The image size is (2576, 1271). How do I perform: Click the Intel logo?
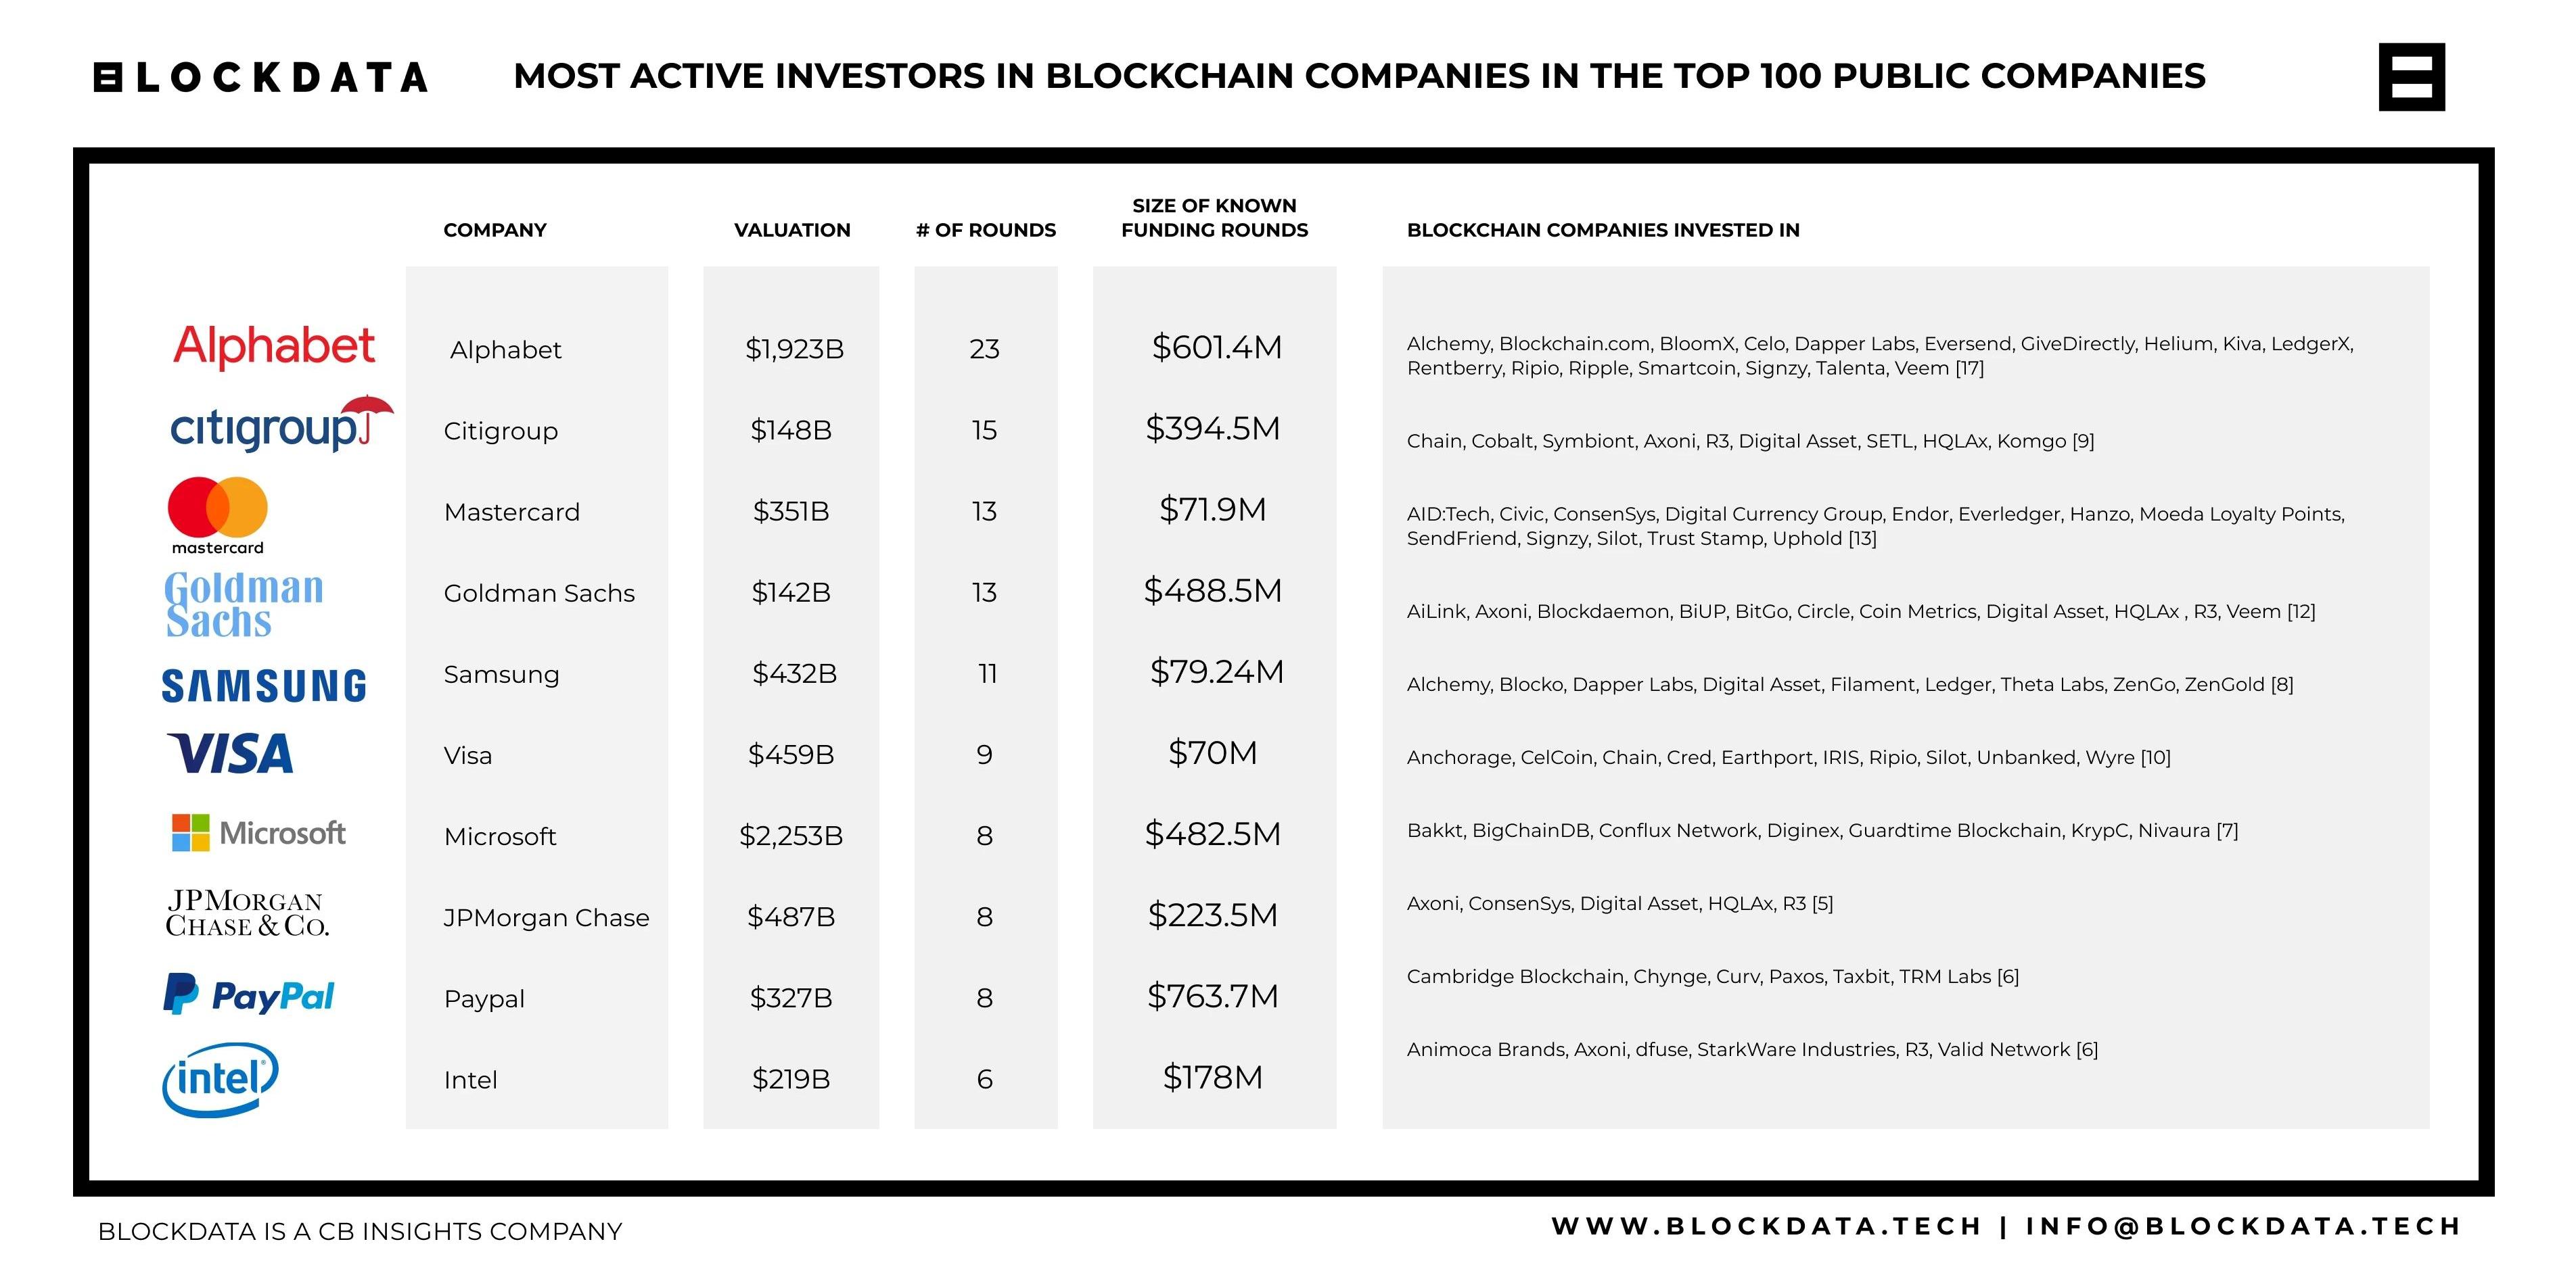click(x=220, y=1079)
